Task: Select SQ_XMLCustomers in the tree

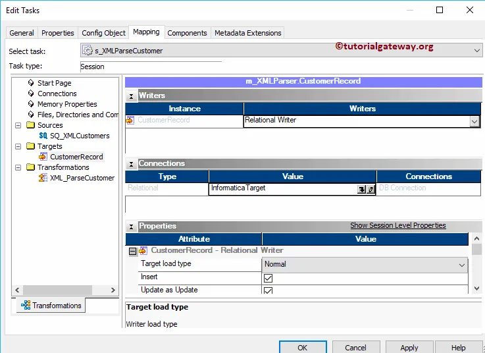Action: pos(80,136)
